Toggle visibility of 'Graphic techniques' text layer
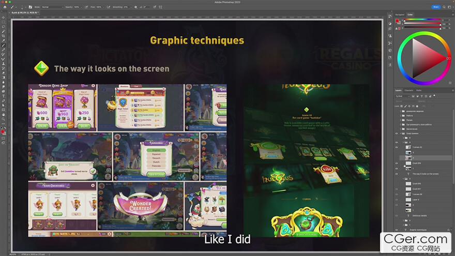This screenshot has height=256, width=455. (397, 230)
